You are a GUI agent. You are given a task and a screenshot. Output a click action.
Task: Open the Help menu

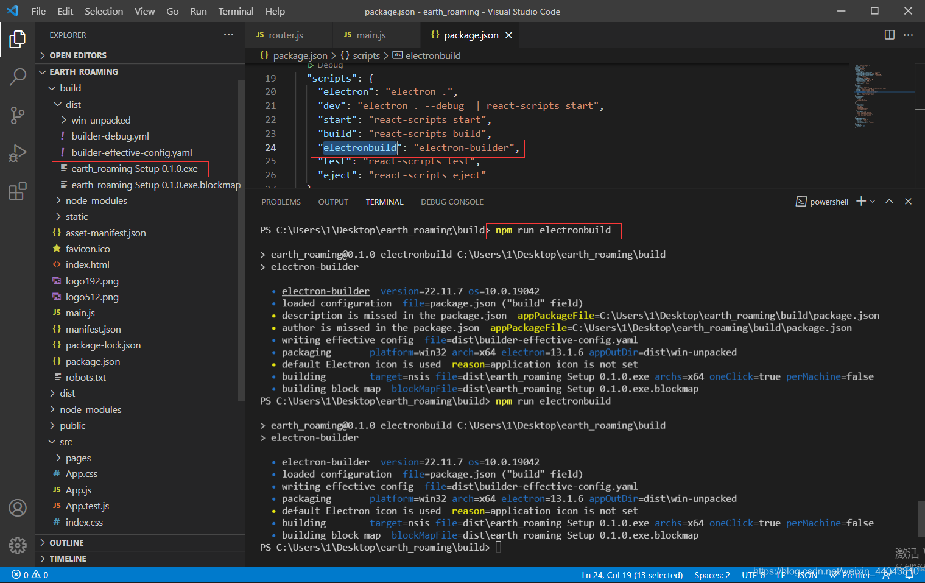275,11
